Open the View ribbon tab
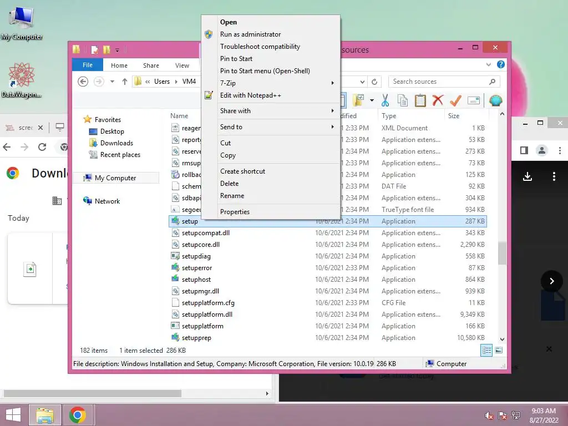Image resolution: width=568 pixels, height=426 pixels. [x=182, y=65]
